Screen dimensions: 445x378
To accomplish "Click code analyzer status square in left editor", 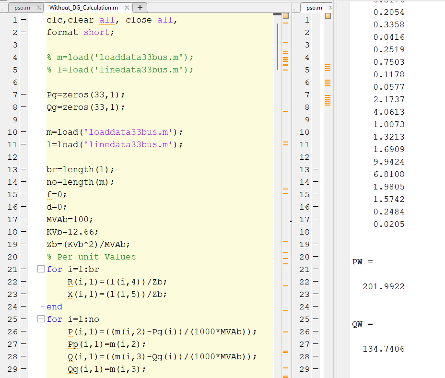I will pyautogui.click(x=286, y=16).
